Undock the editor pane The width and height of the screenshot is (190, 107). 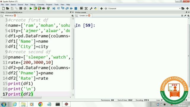click(x=71, y=12)
